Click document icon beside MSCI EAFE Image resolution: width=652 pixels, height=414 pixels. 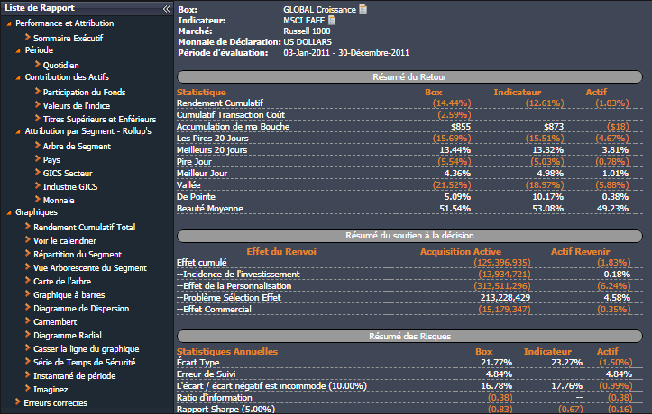[x=332, y=21]
